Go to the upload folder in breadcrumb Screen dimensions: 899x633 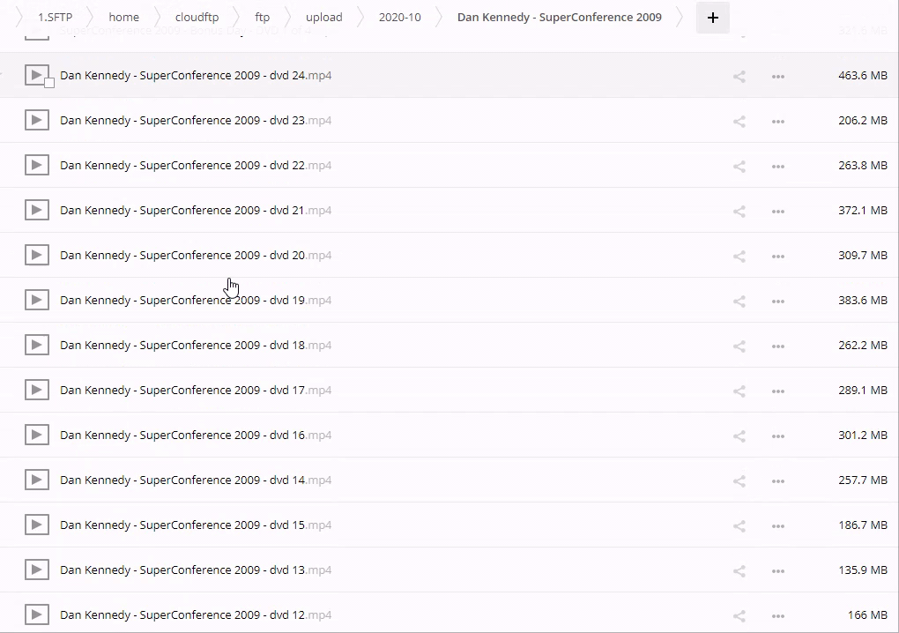323,17
